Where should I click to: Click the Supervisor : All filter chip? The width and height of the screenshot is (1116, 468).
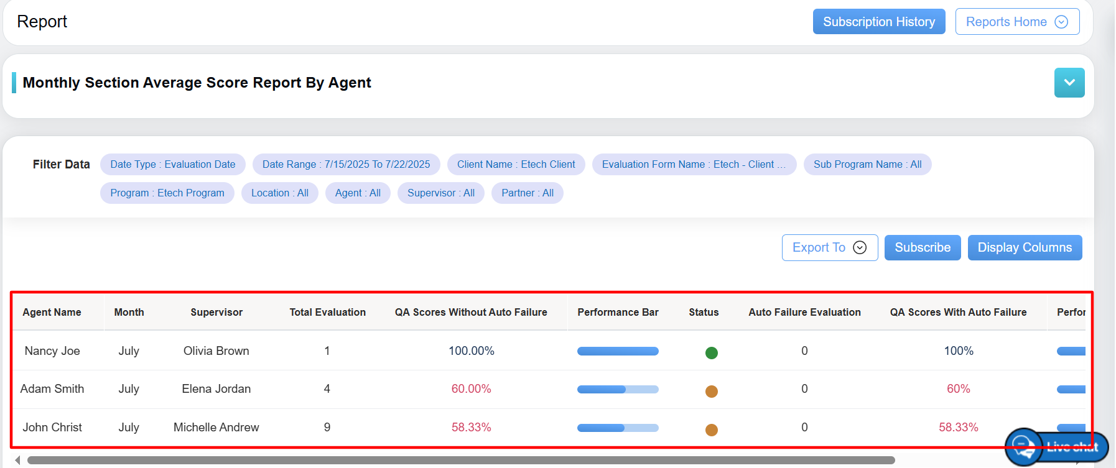pos(440,193)
